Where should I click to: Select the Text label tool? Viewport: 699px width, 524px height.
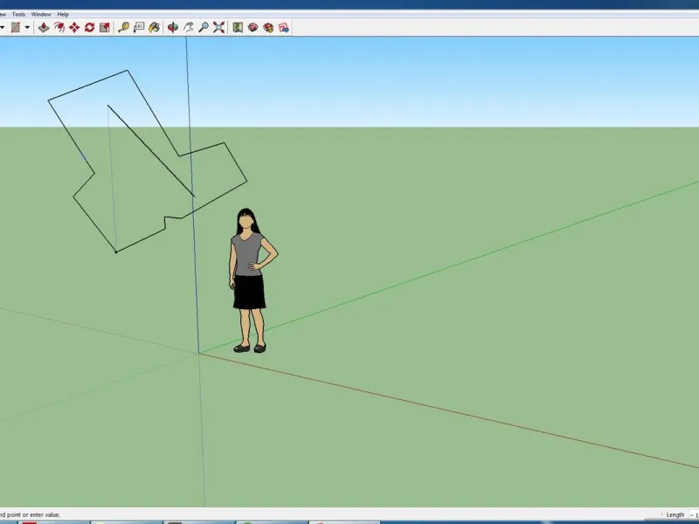click(x=139, y=28)
